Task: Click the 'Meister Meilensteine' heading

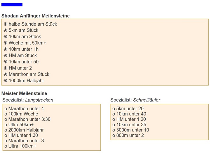Action: tap(24, 93)
